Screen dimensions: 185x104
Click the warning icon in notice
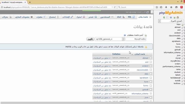[x=146, y=47]
